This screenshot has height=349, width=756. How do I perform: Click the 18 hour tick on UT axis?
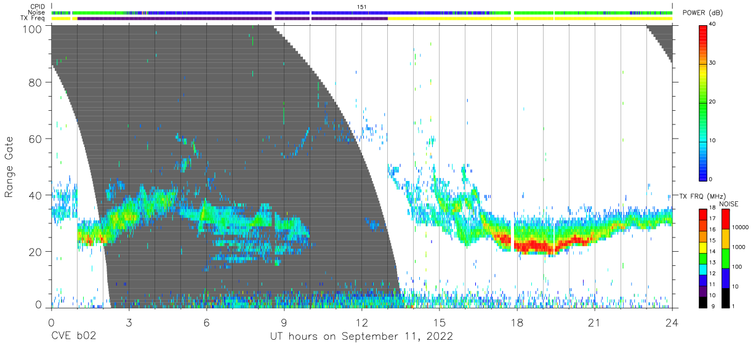pos(517,322)
